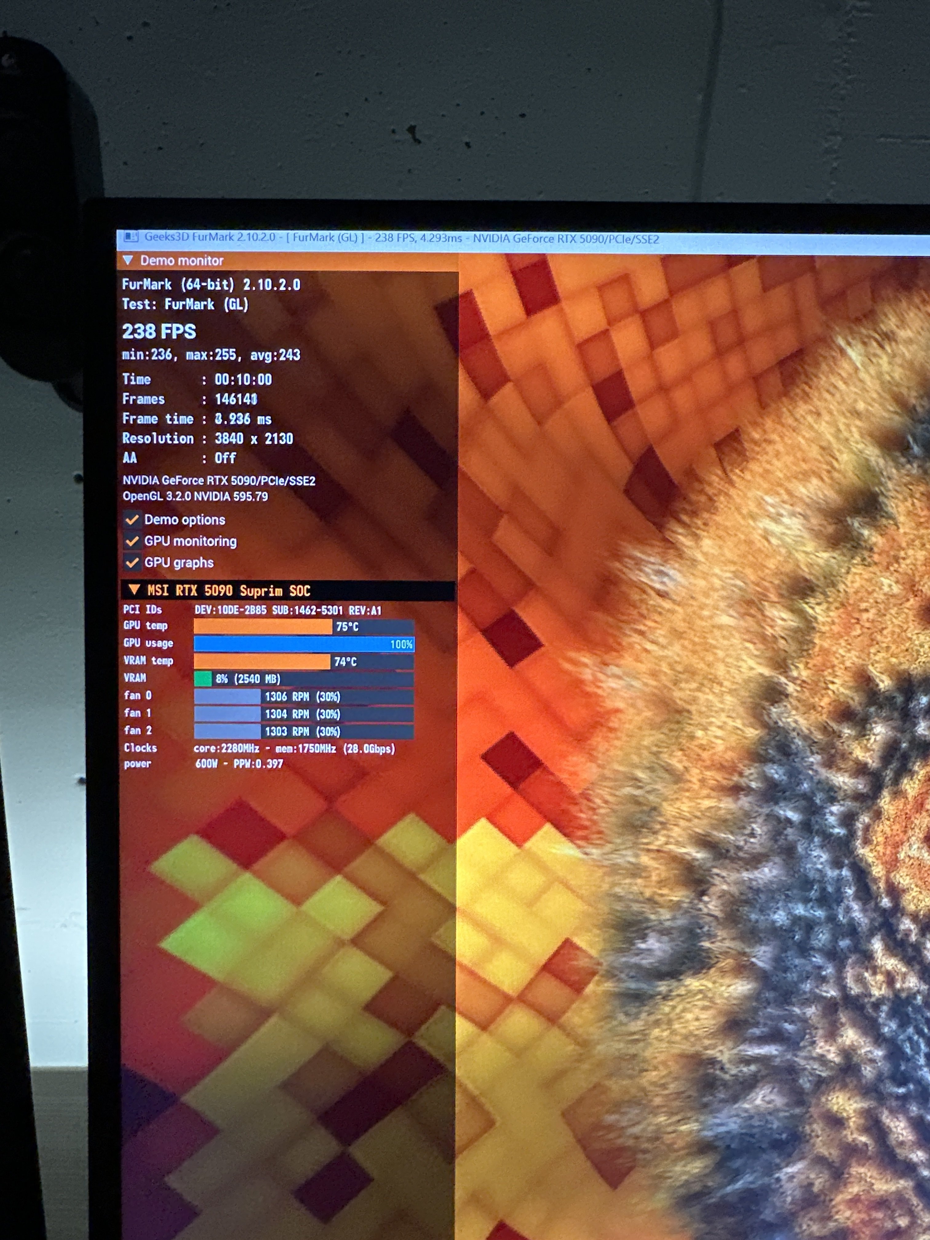930x1240 pixels.
Task: Click the orange GPU temp 75°C bar
Action: coord(262,626)
